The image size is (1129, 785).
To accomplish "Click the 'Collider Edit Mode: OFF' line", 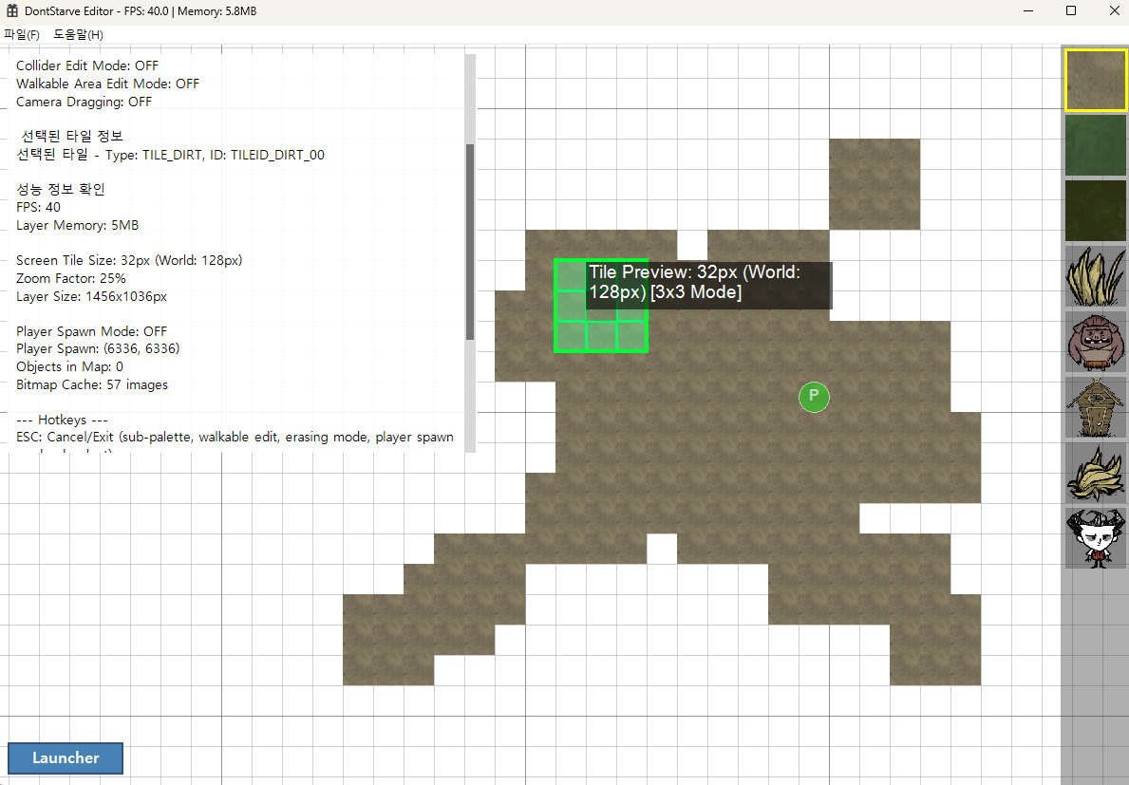I will point(87,65).
